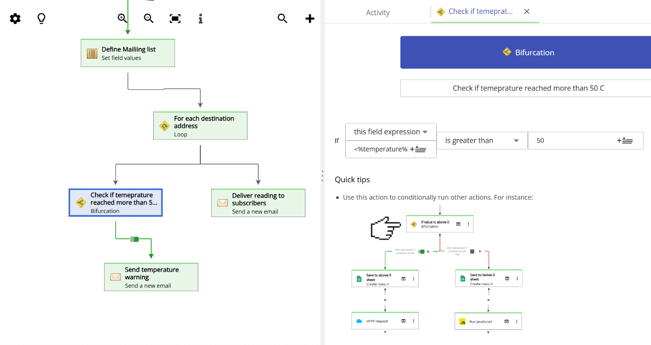Screen dimensions: 651x345
Task: Click the lightbulb tips icon
Action: pos(41,18)
